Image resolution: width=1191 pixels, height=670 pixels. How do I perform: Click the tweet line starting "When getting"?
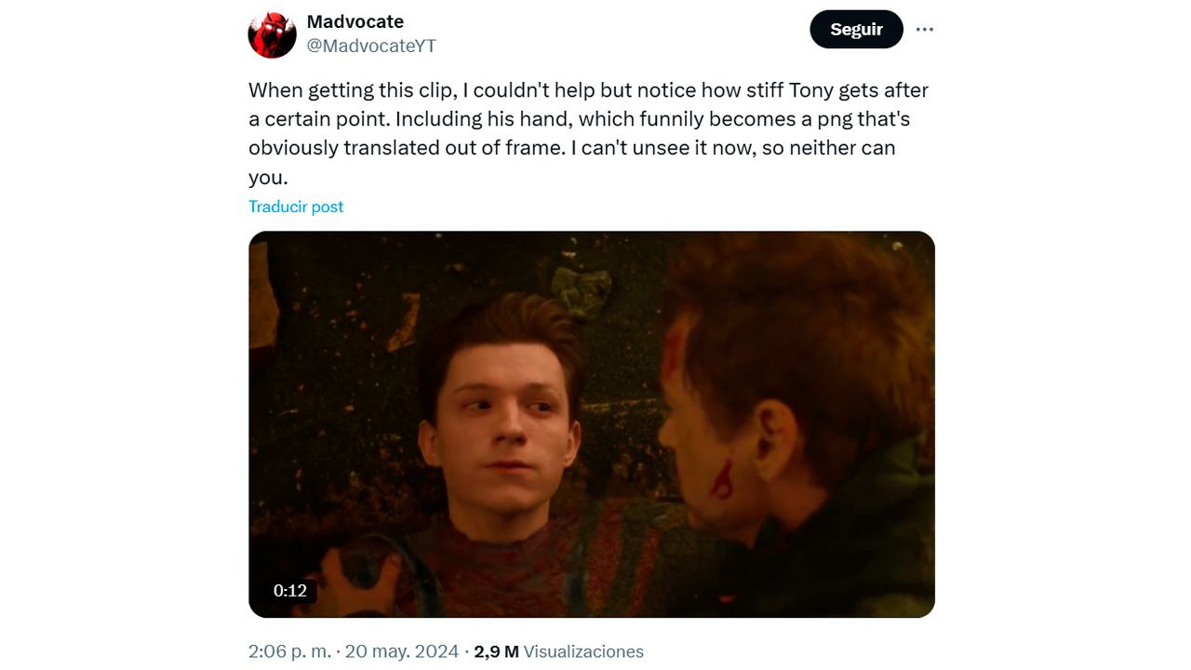pos(588,90)
